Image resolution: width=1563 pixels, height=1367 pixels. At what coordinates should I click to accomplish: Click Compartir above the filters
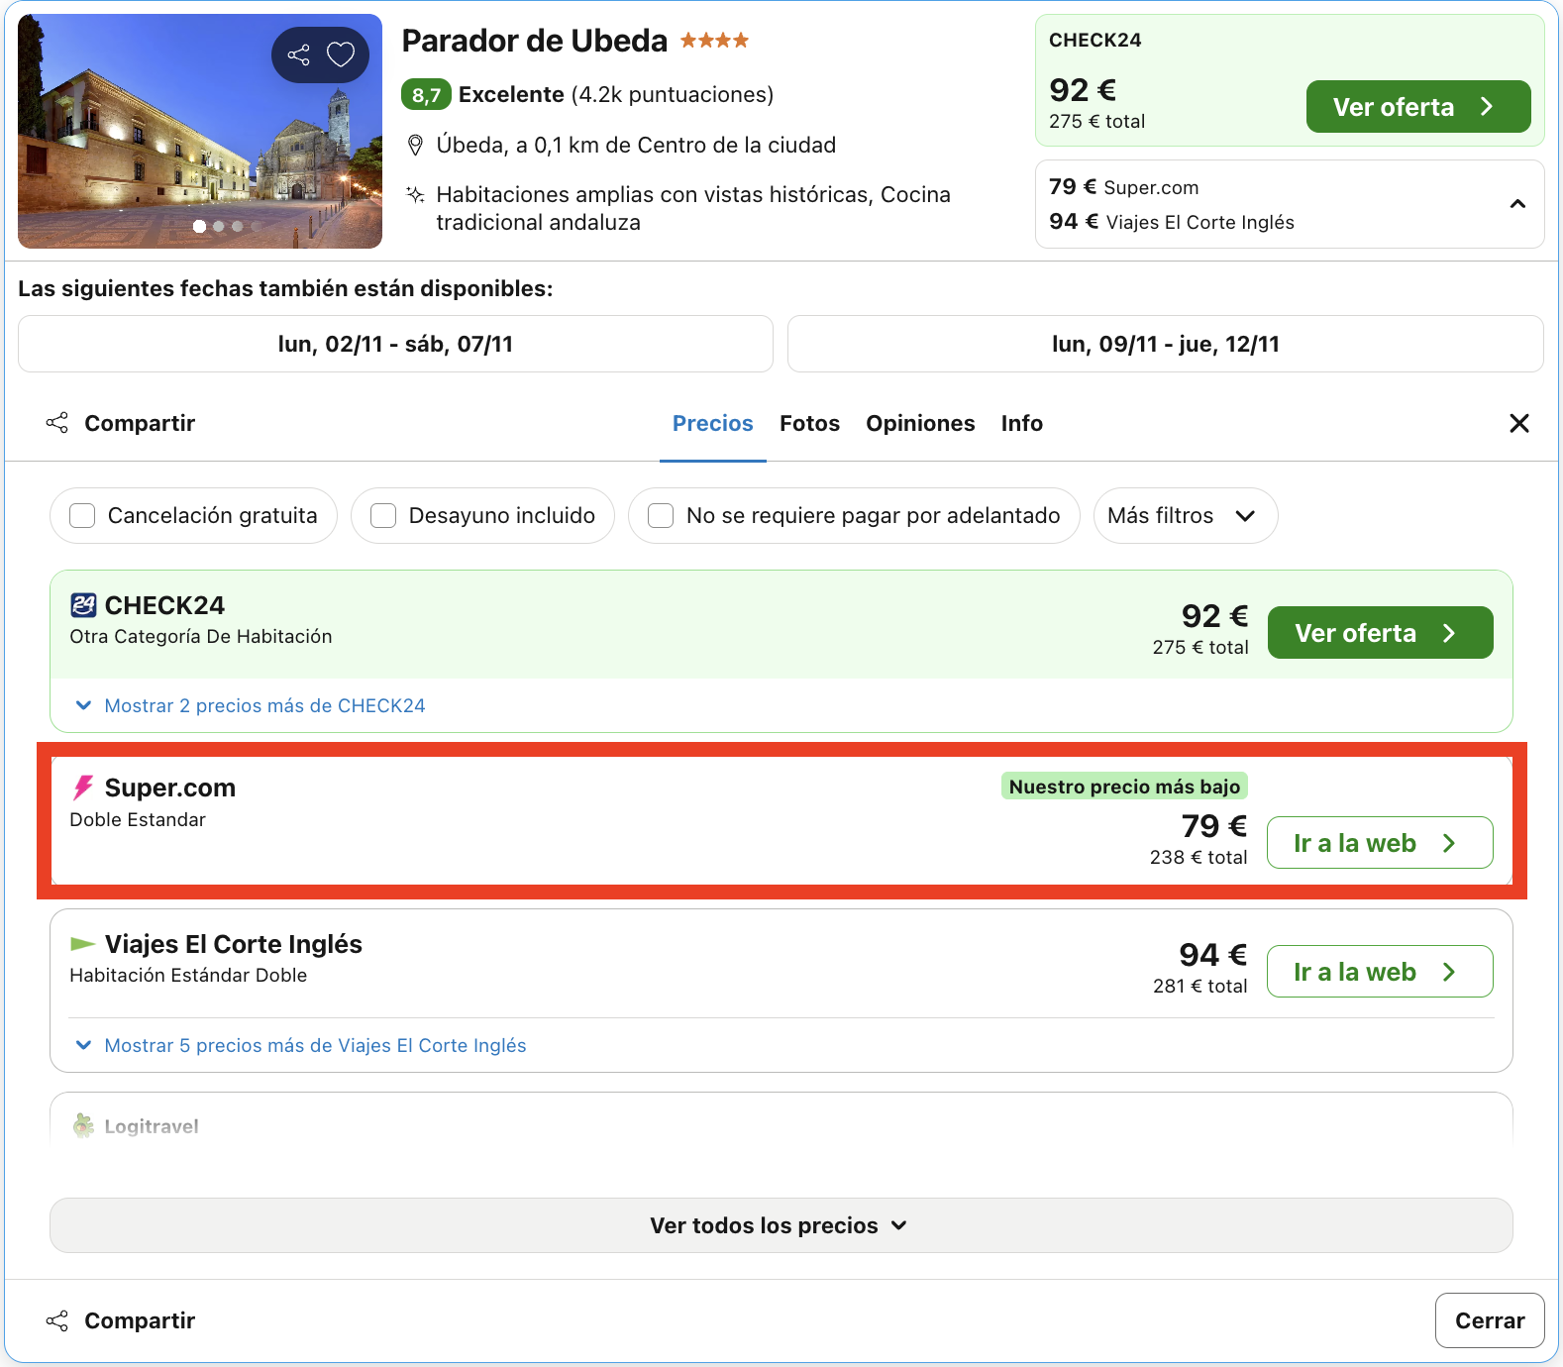121,423
